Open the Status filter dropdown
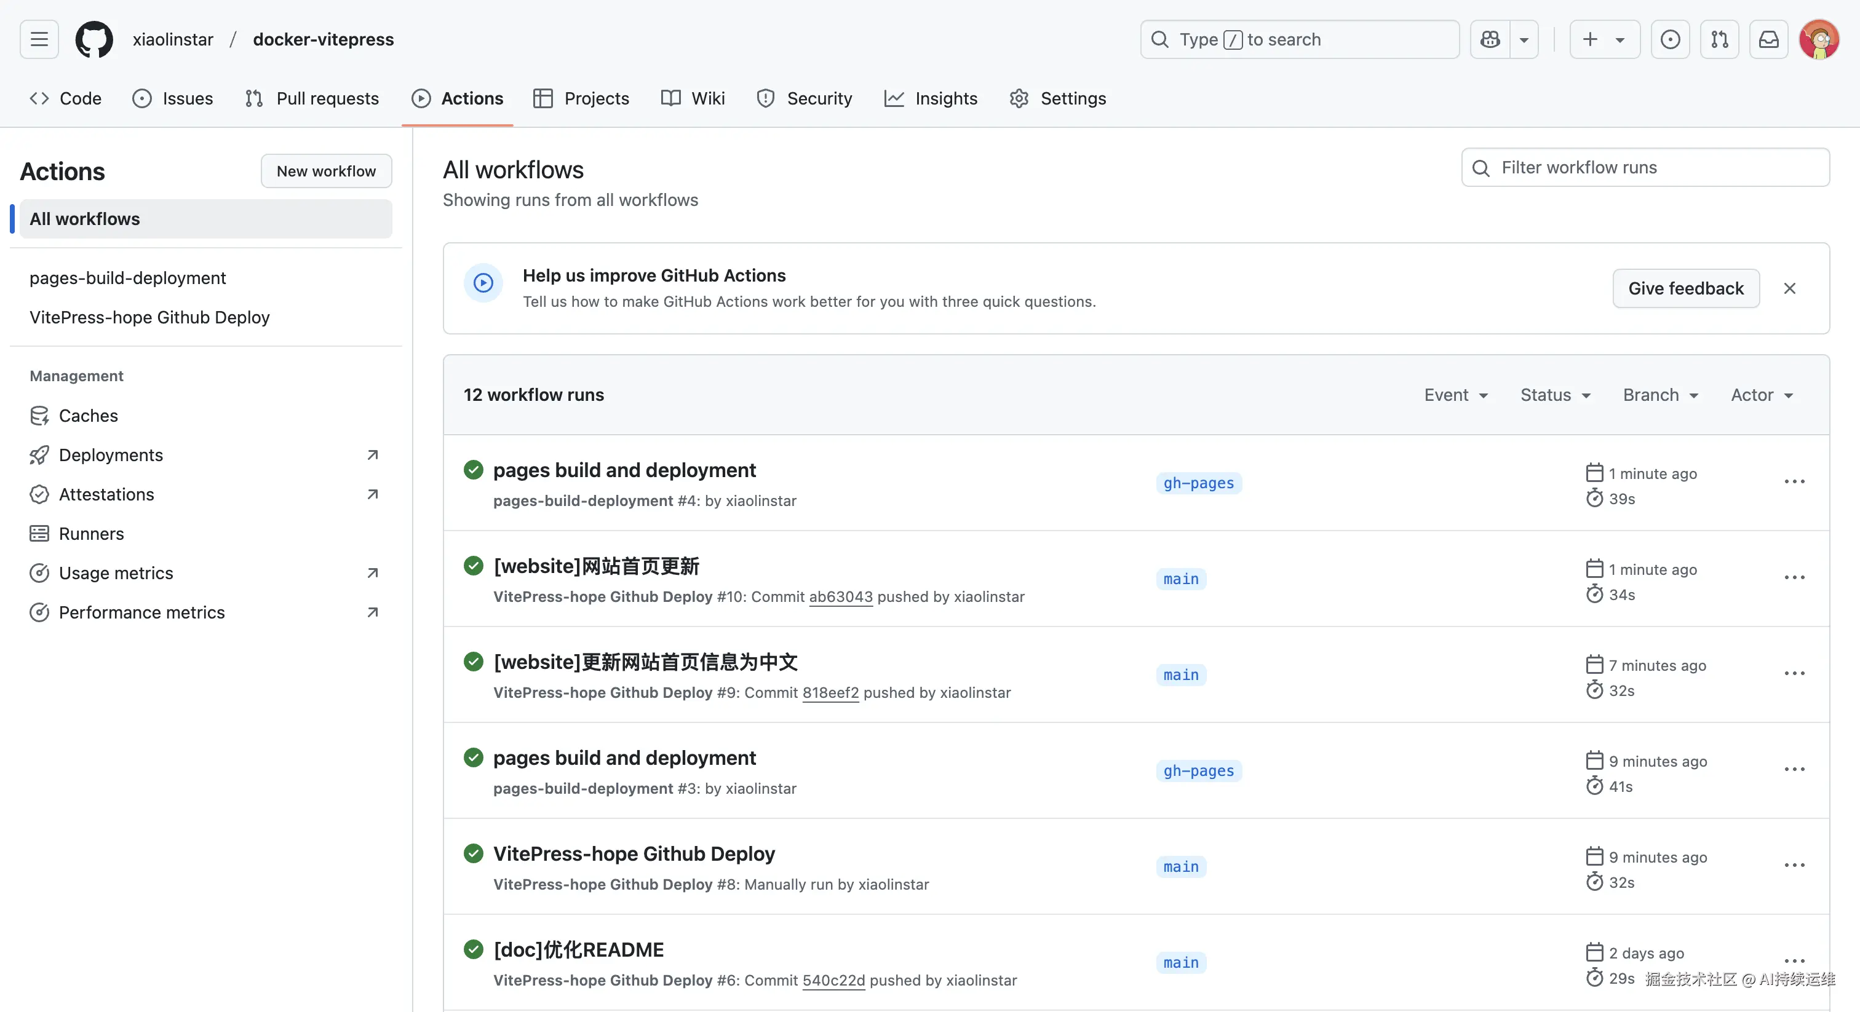This screenshot has height=1012, width=1860. coord(1556,394)
